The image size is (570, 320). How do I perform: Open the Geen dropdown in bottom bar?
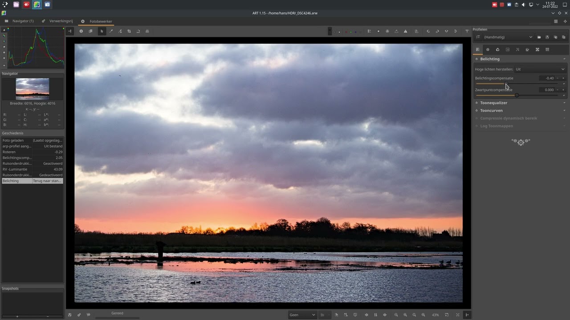pos(302,315)
